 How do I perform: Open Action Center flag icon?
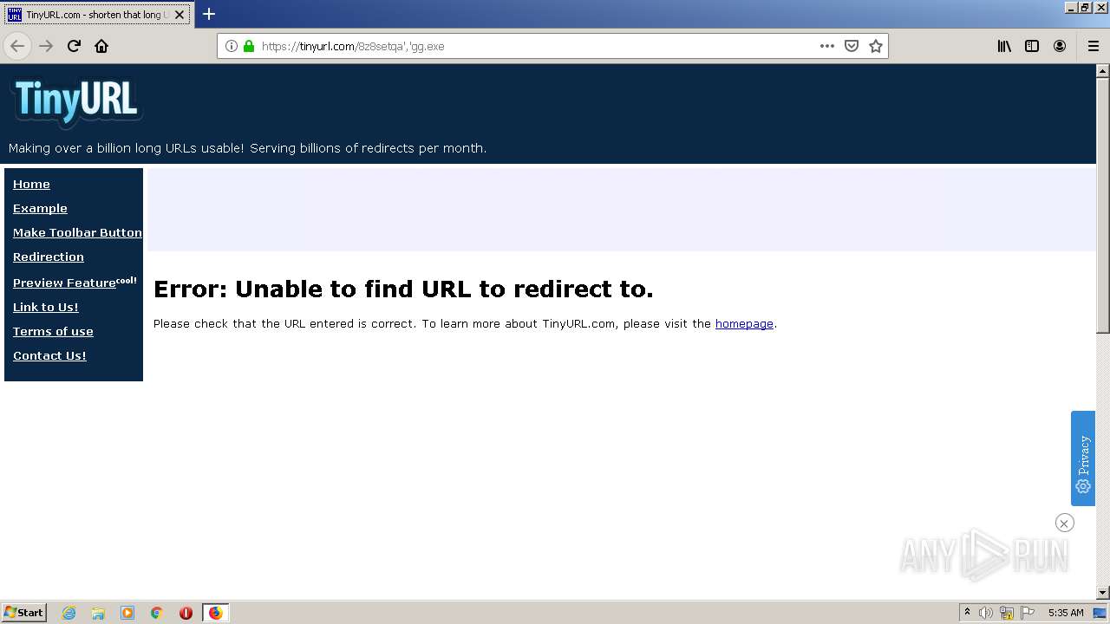point(1027,613)
